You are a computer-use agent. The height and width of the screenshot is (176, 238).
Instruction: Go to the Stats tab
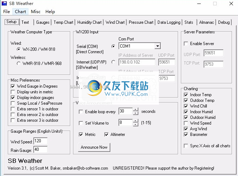pos(189,22)
